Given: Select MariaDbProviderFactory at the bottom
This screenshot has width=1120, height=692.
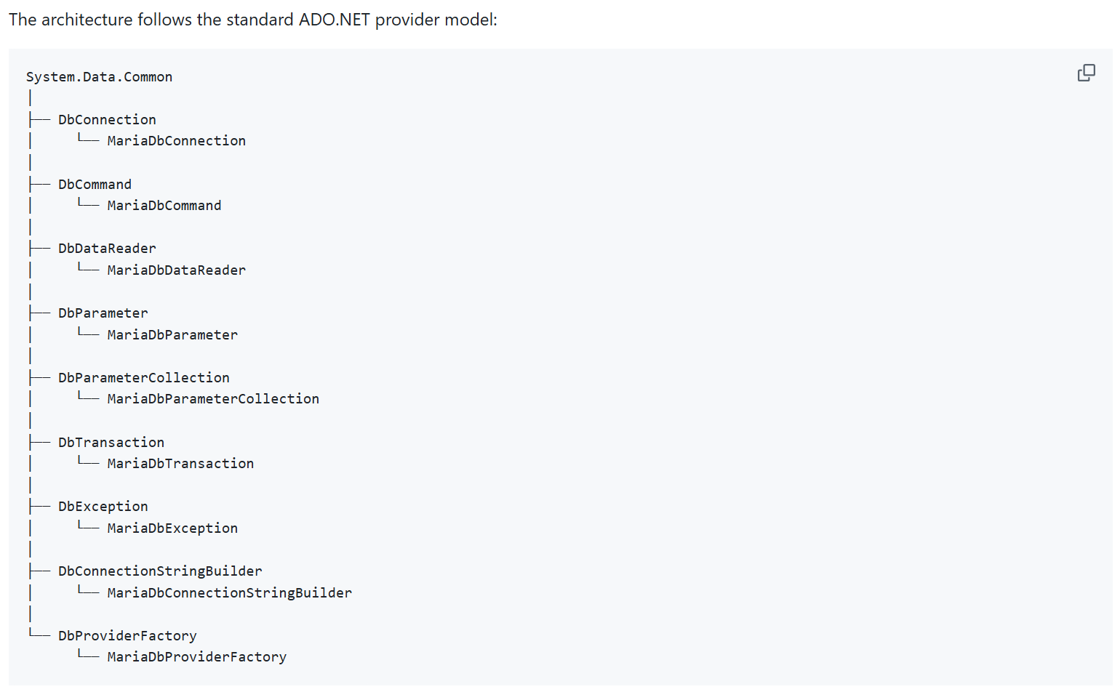Looking at the screenshot, I should coord(197,657).
